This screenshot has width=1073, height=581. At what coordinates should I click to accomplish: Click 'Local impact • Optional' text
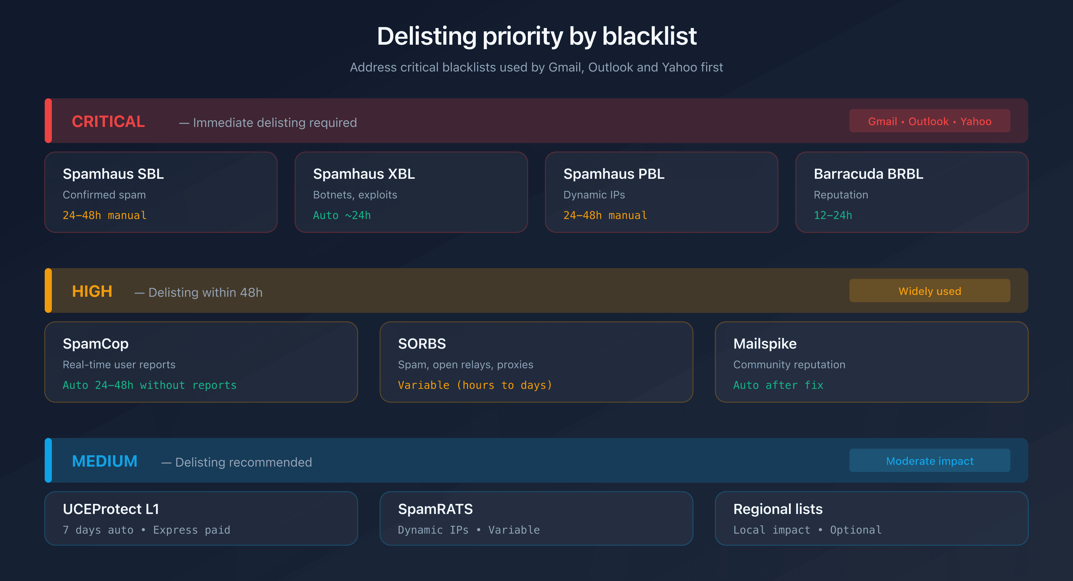tap(807, 530)
